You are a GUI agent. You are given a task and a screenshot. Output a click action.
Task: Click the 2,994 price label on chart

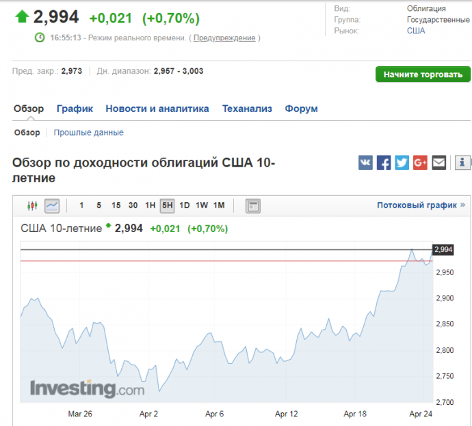(x=443, y=249)
